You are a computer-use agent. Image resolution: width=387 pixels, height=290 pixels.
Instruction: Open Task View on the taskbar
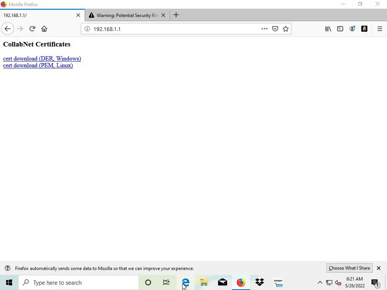click(166, 282)
